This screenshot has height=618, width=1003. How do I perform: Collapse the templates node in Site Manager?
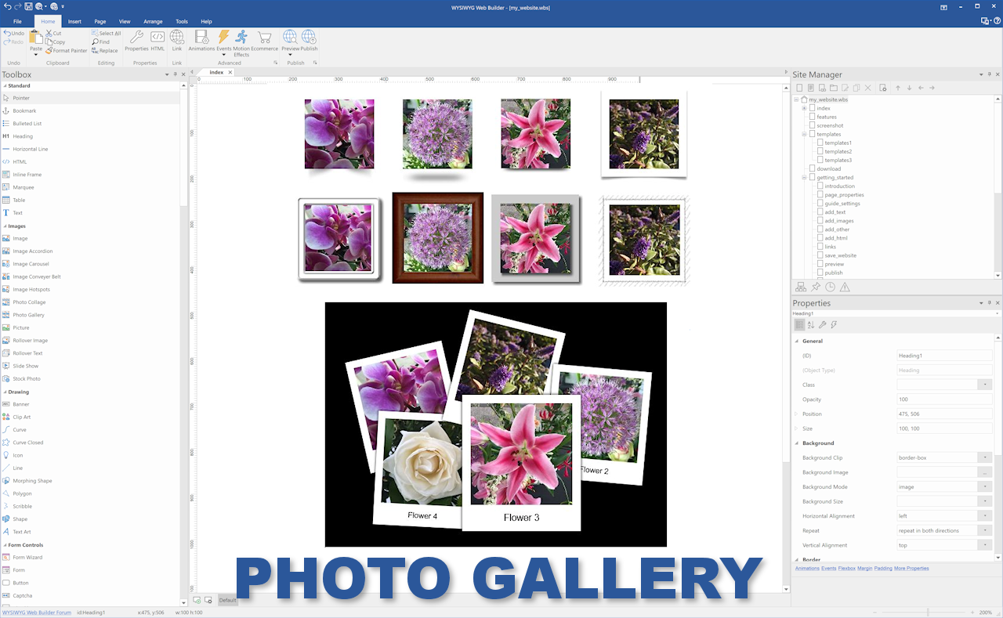click(804, 135)
